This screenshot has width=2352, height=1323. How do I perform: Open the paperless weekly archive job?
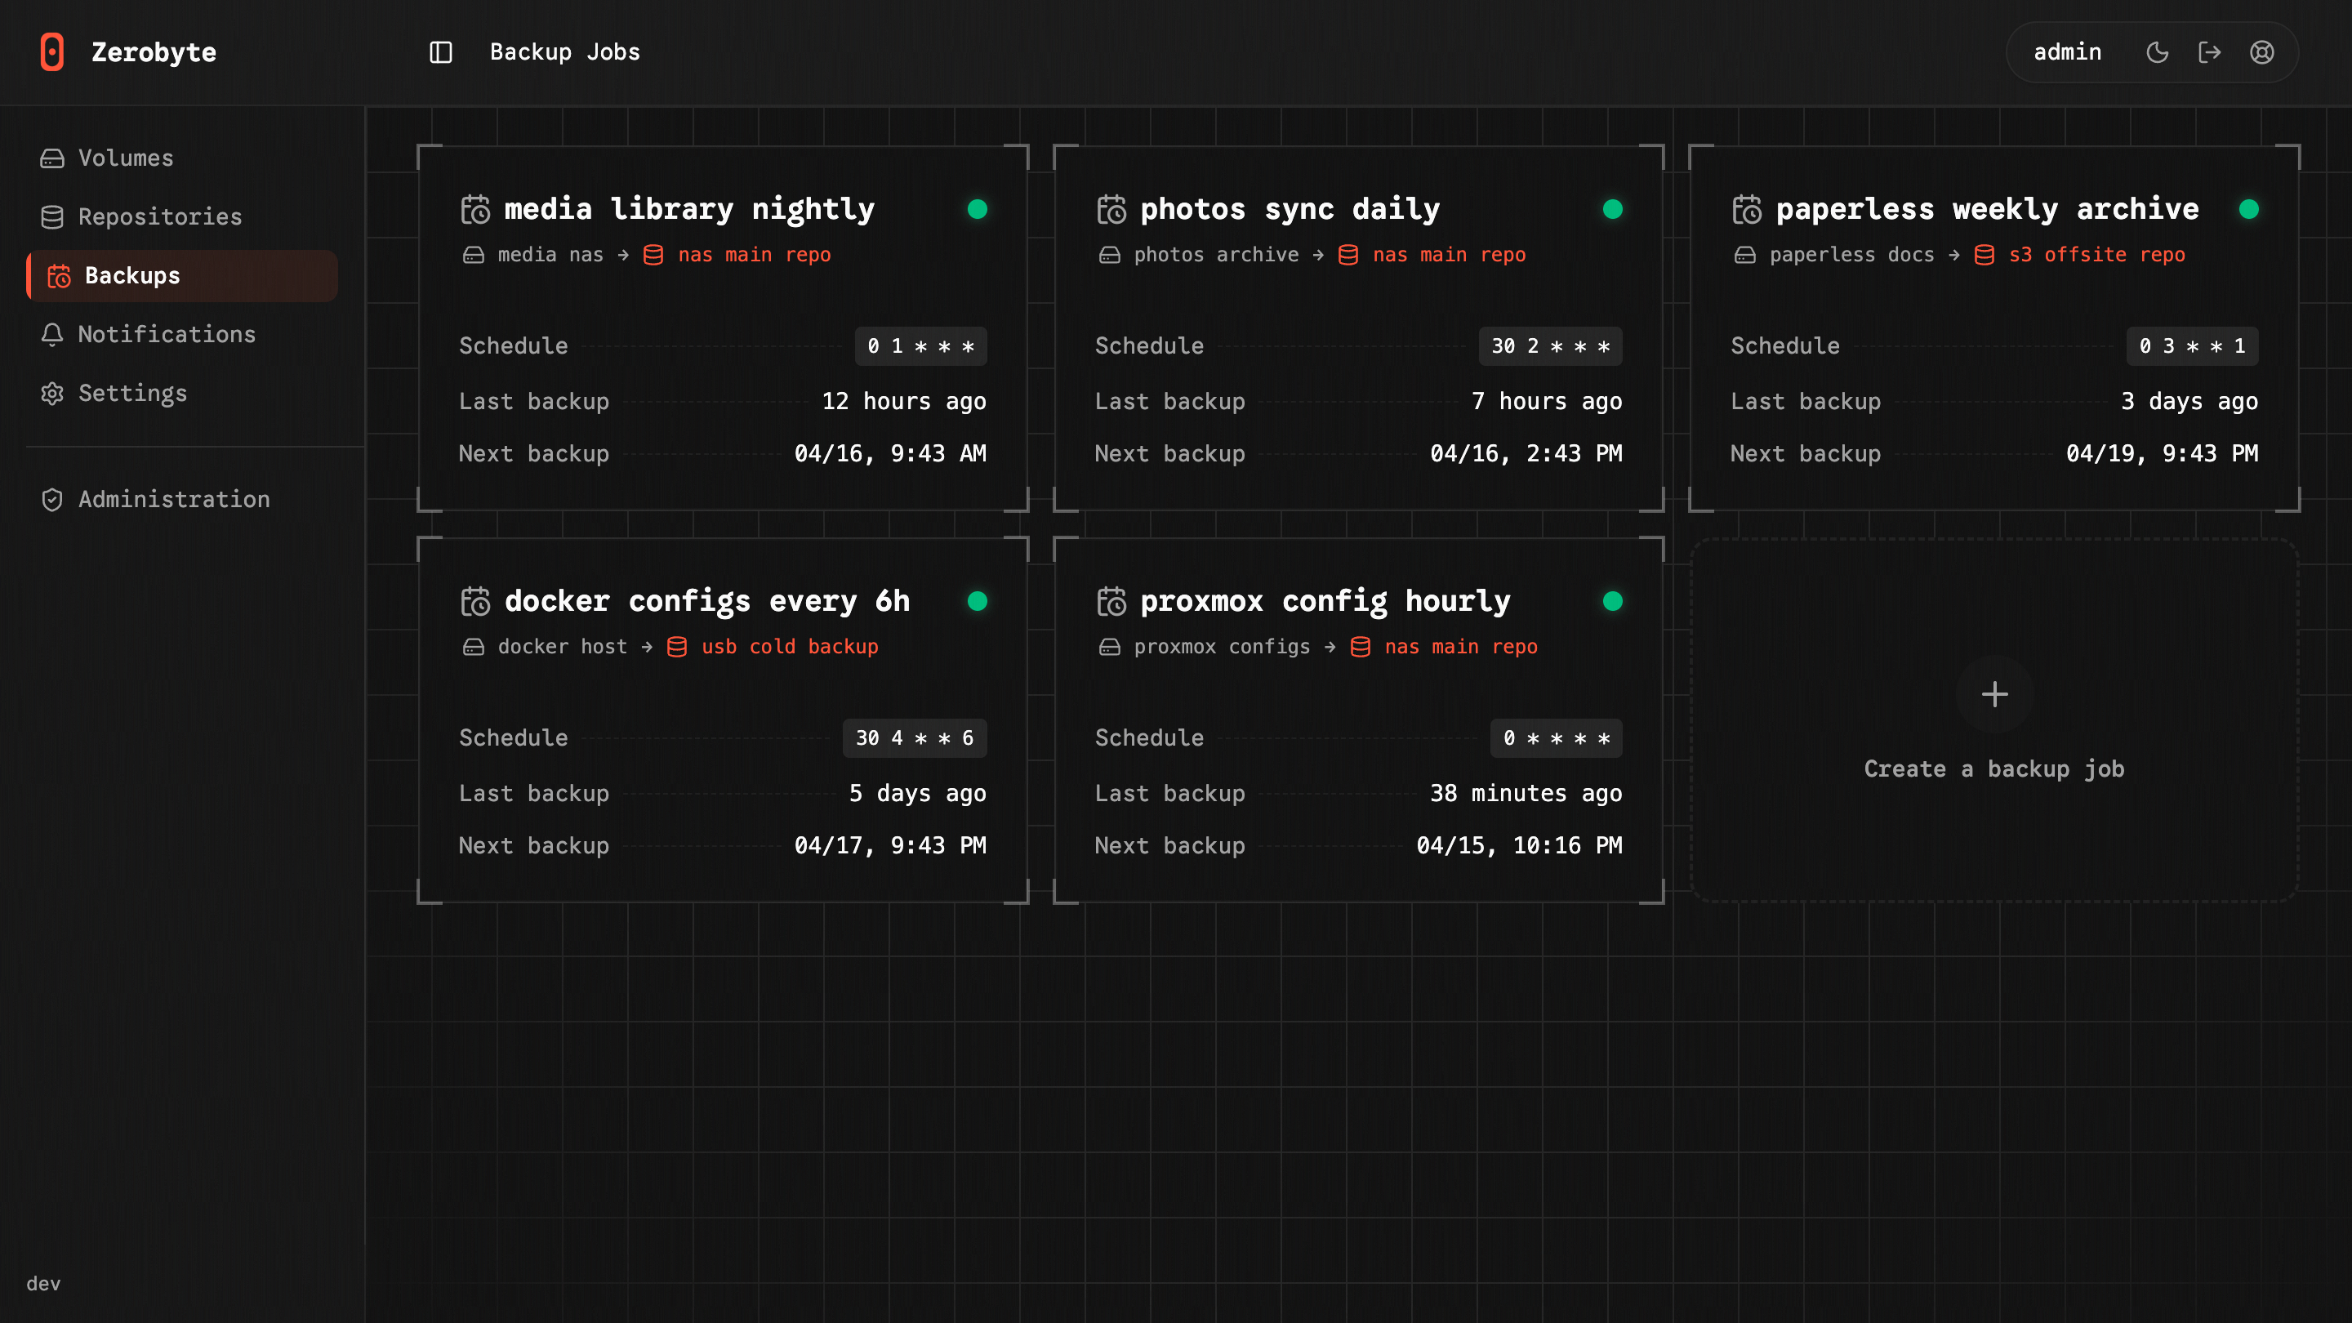(x=1994, y=327)
